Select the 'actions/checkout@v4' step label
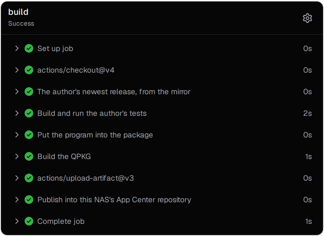 (x=76, y=70)
